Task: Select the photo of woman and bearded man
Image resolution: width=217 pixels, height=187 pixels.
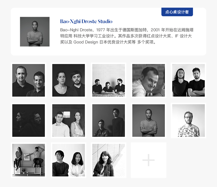Action: click(x=69, y=80)
